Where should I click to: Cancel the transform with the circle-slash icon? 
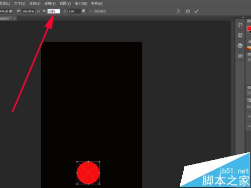[188, 12]
